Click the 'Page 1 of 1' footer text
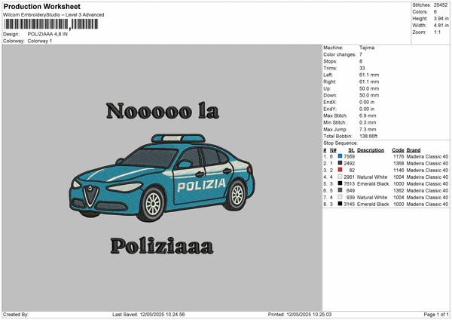Viewport: 452px width, 320px height. click(x=436, y=314)
